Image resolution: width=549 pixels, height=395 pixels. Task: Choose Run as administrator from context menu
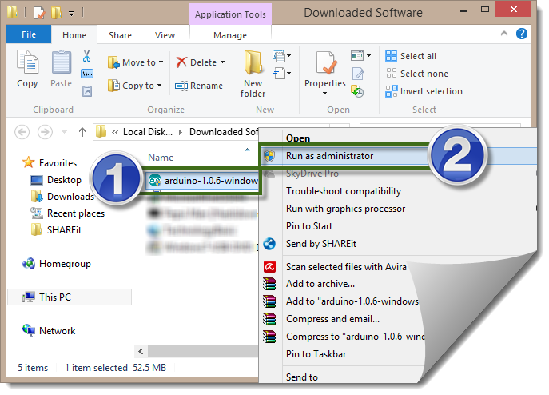pos(329,156)
